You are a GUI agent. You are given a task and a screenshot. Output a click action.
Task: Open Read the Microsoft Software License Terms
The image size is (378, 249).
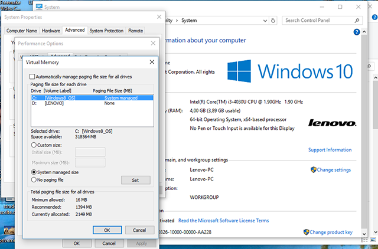[223, 220]
